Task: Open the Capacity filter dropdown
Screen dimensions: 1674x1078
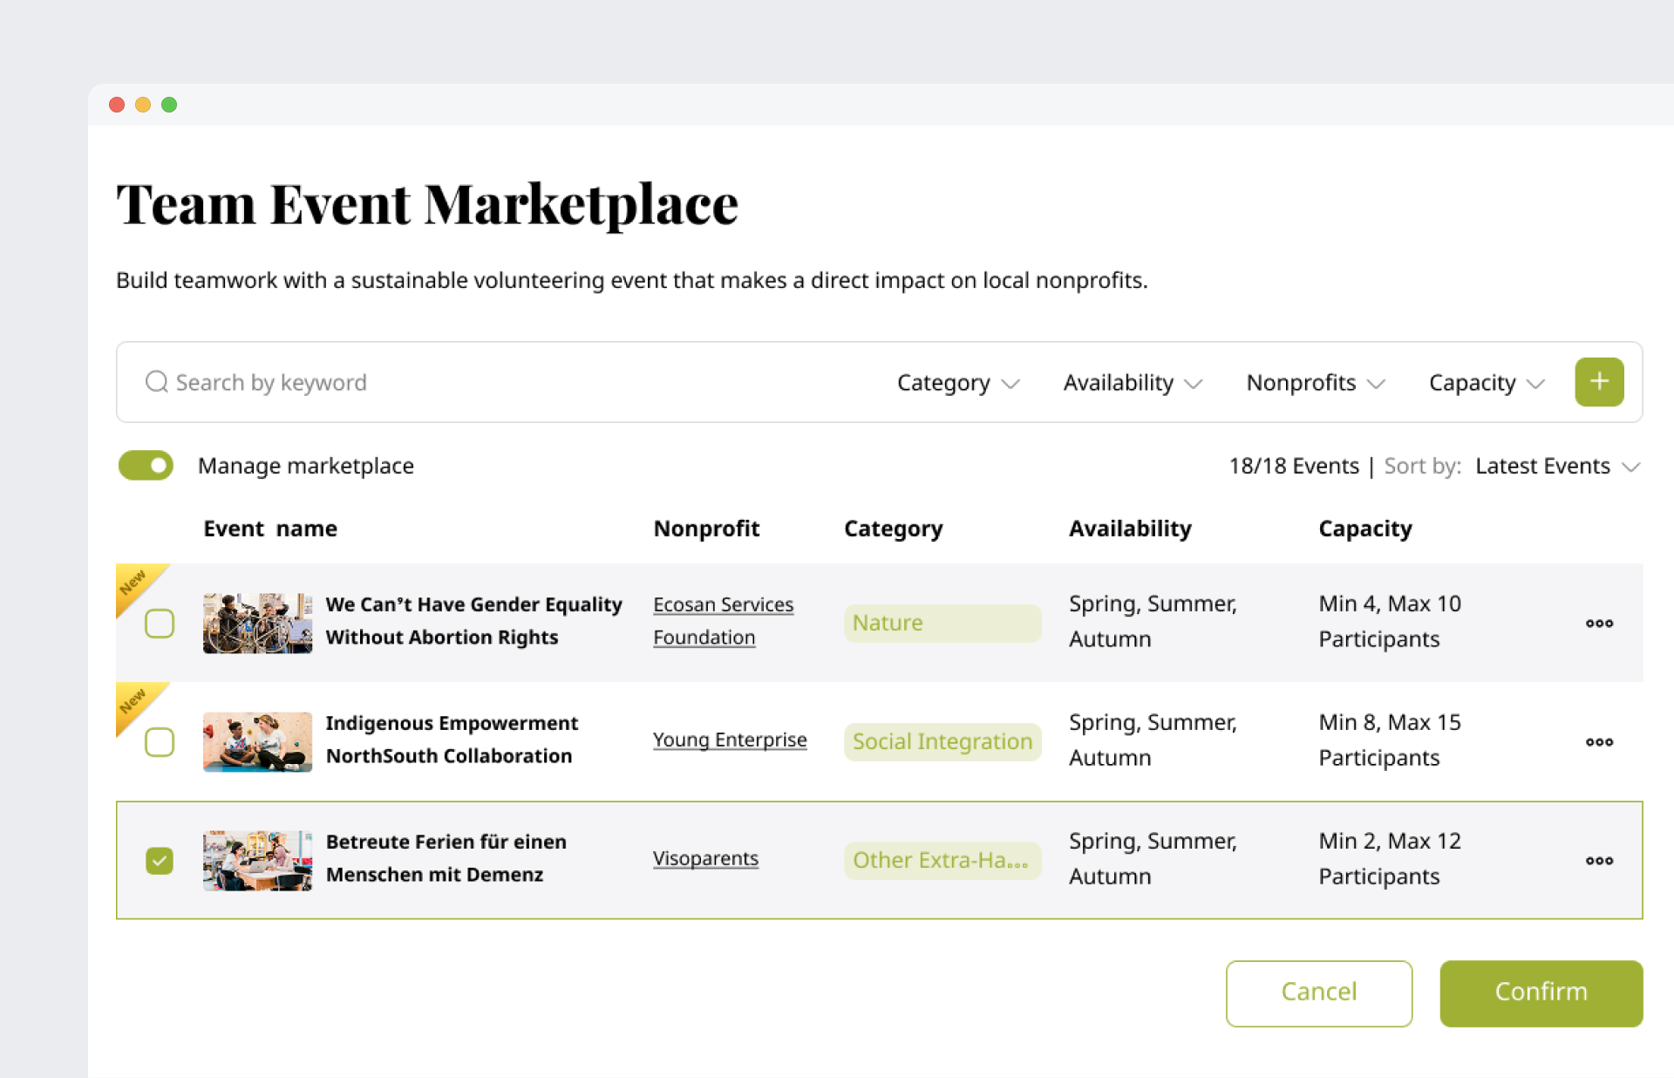Action: [x=1486, y=383]
